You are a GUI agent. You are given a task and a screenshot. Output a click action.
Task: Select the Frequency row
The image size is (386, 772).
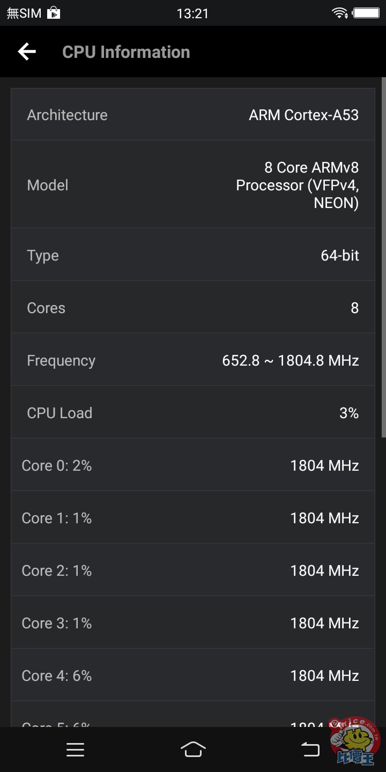193,360
